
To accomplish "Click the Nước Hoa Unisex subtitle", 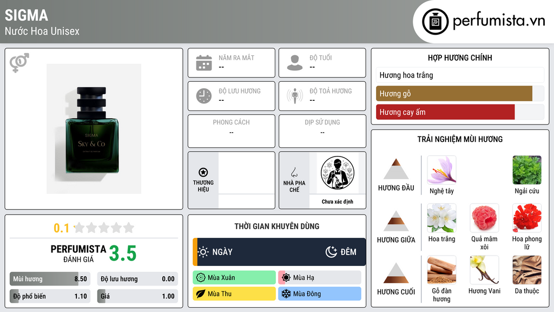I will point(42,31).
